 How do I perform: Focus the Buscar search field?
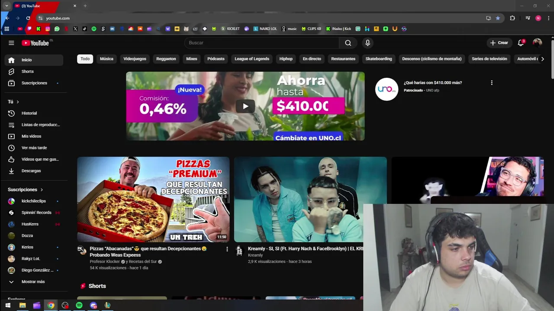point(262,43)
